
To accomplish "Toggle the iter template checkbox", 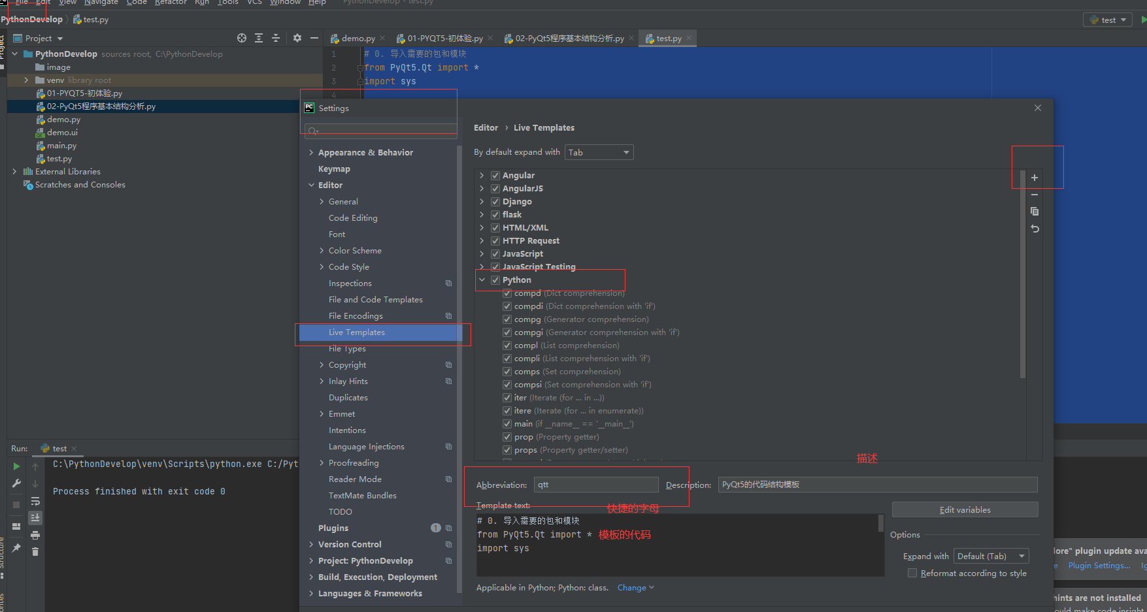I will pos(507,398).
